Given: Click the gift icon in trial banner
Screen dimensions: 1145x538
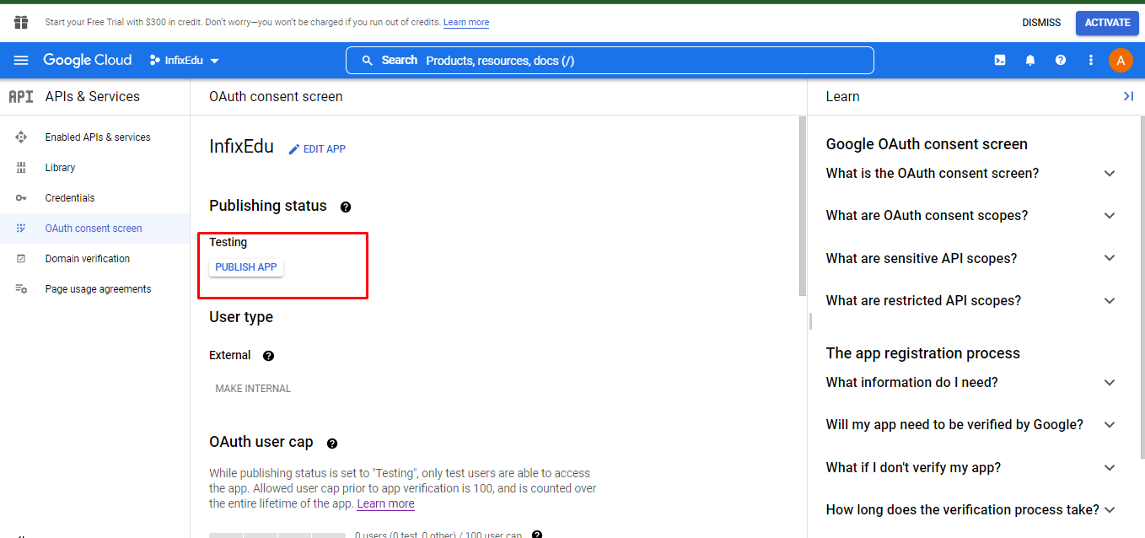Looking at the screenshot, I should point(21,23).
